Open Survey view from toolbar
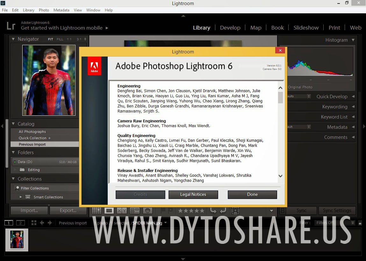Viewport: 366px width, 261px height. pos(135,211)
